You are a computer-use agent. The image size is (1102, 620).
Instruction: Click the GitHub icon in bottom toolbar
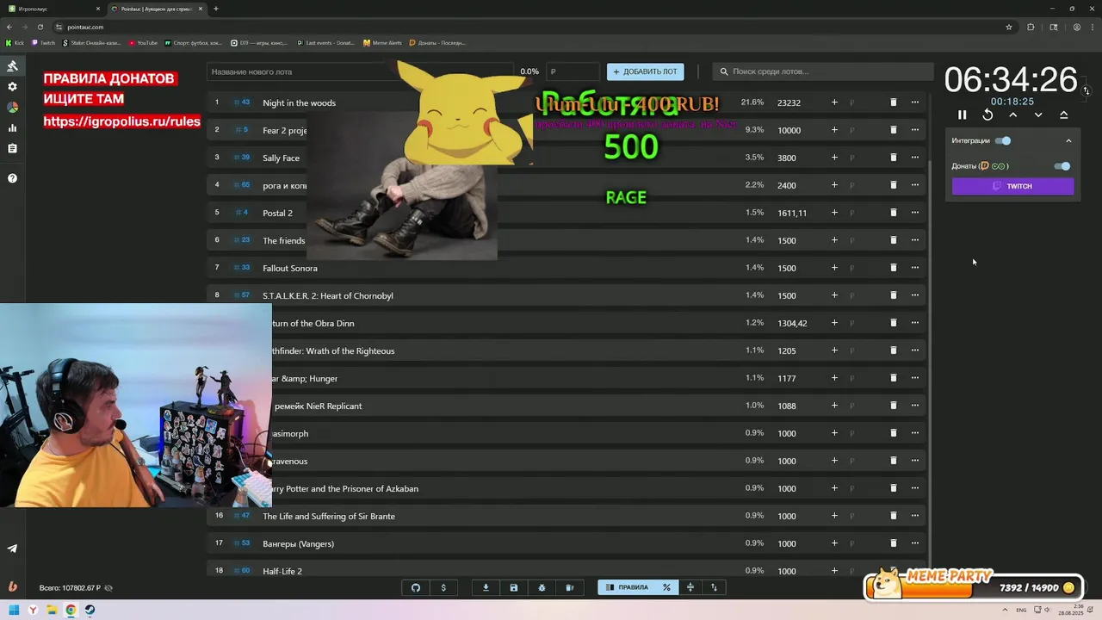click(416, 587)
